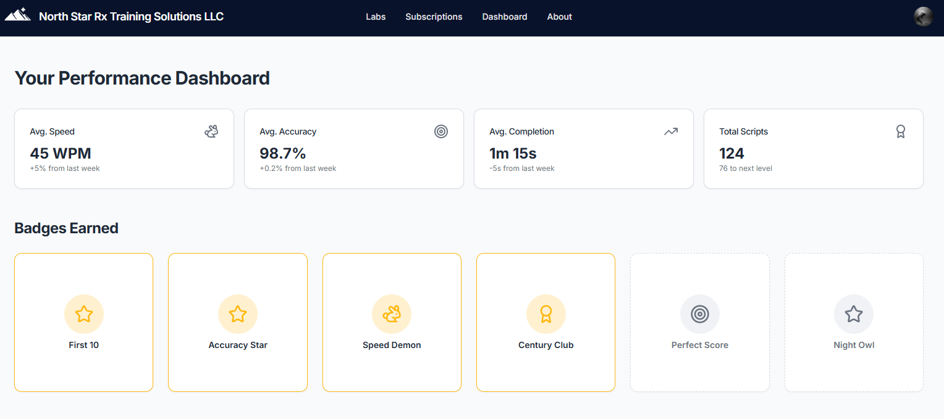
Task: Click the 'Accuracy Star' badge label
Action: click(x=238, y=345)
